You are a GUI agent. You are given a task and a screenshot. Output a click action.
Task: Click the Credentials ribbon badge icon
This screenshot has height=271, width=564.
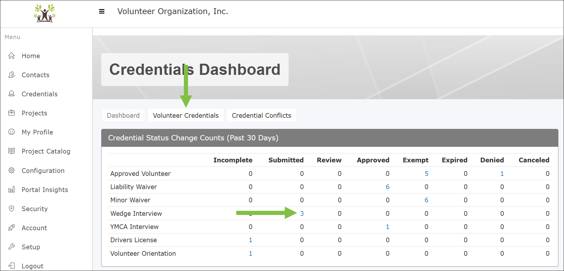point(11,94)
